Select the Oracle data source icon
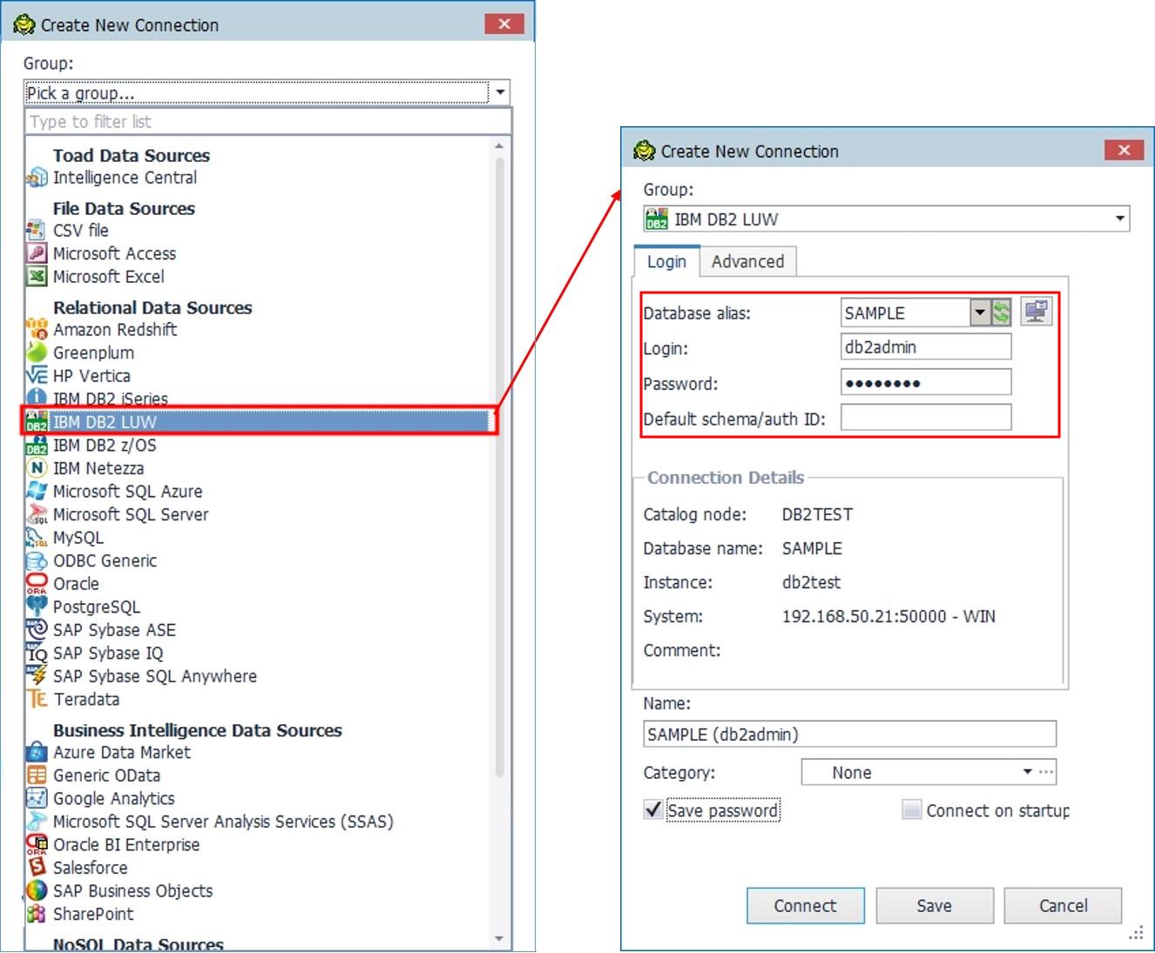 [x=37, y=584]
